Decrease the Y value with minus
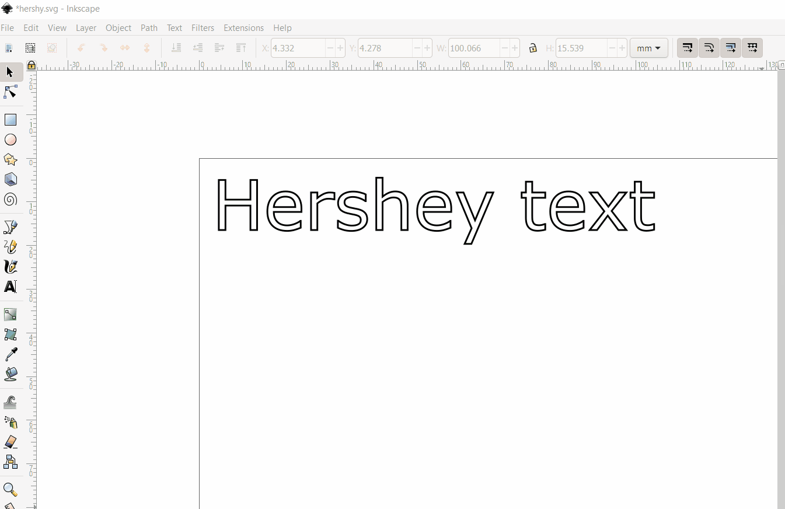 [x=417, y=48]
